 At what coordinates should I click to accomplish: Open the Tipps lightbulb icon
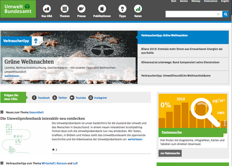[122, 9]
